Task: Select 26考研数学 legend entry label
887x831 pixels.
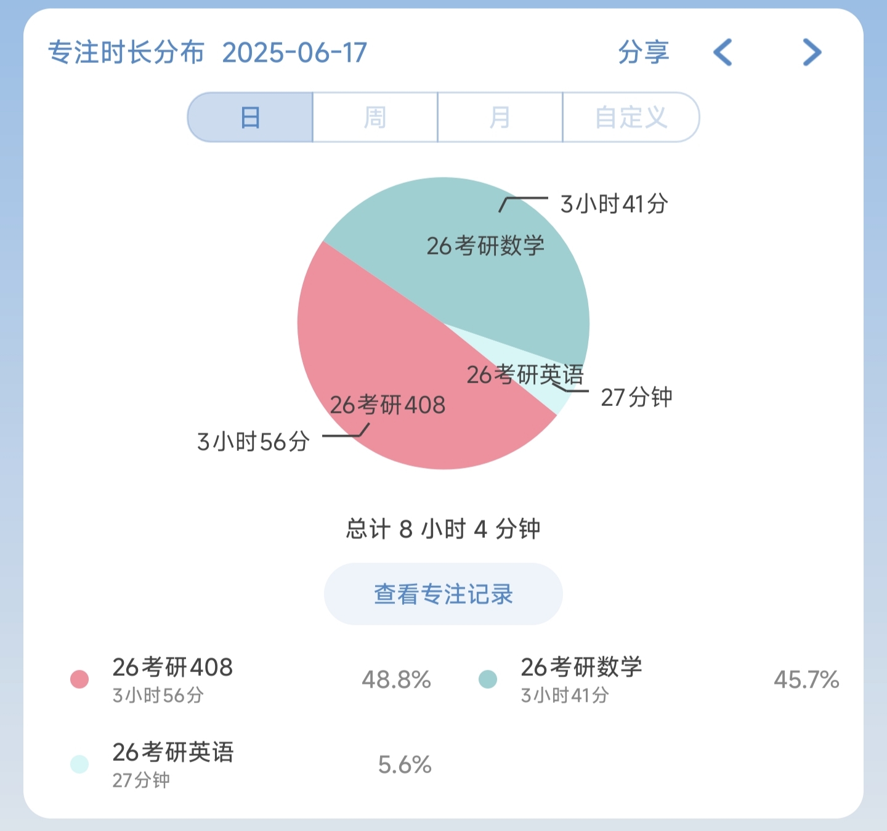Action: 581,668
